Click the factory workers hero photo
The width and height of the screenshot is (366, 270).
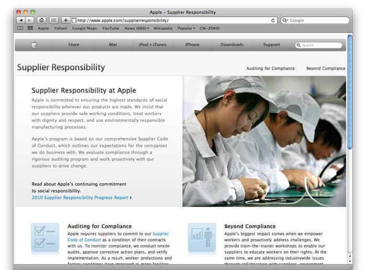coord(264,142)
